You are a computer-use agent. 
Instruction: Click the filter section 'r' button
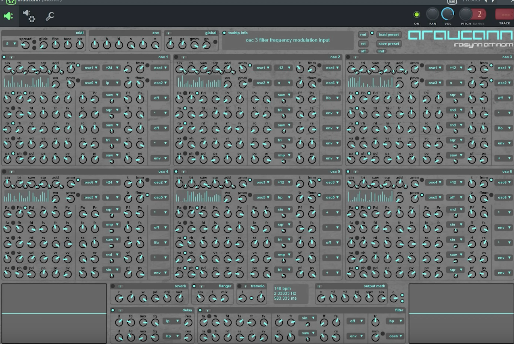coord(207,311)
